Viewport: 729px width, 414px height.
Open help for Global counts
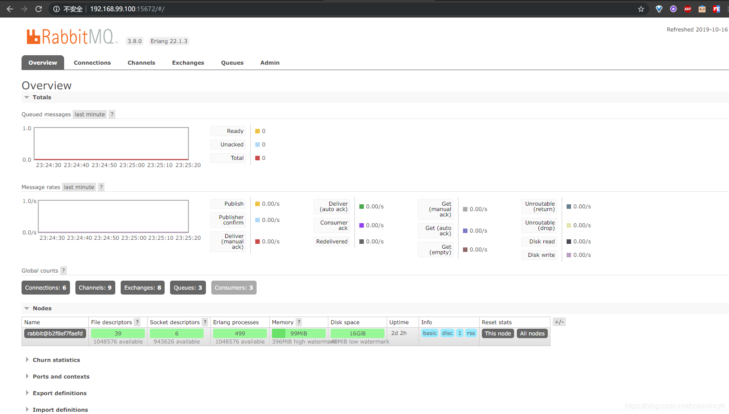coord(64,271)
